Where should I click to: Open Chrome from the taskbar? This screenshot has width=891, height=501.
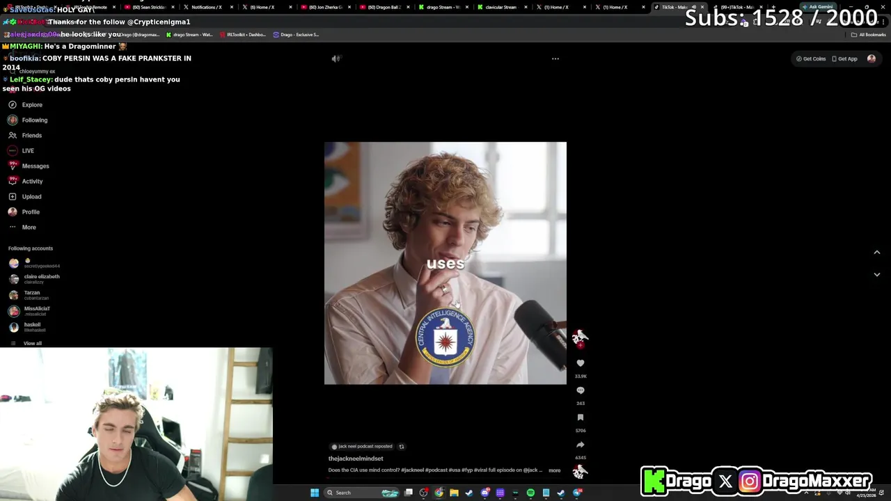point(439,493)
